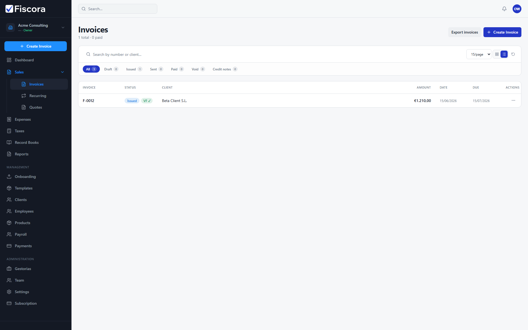Click the Templates box icon
Screen dimensions: 528x330
(x=9, y=188)
